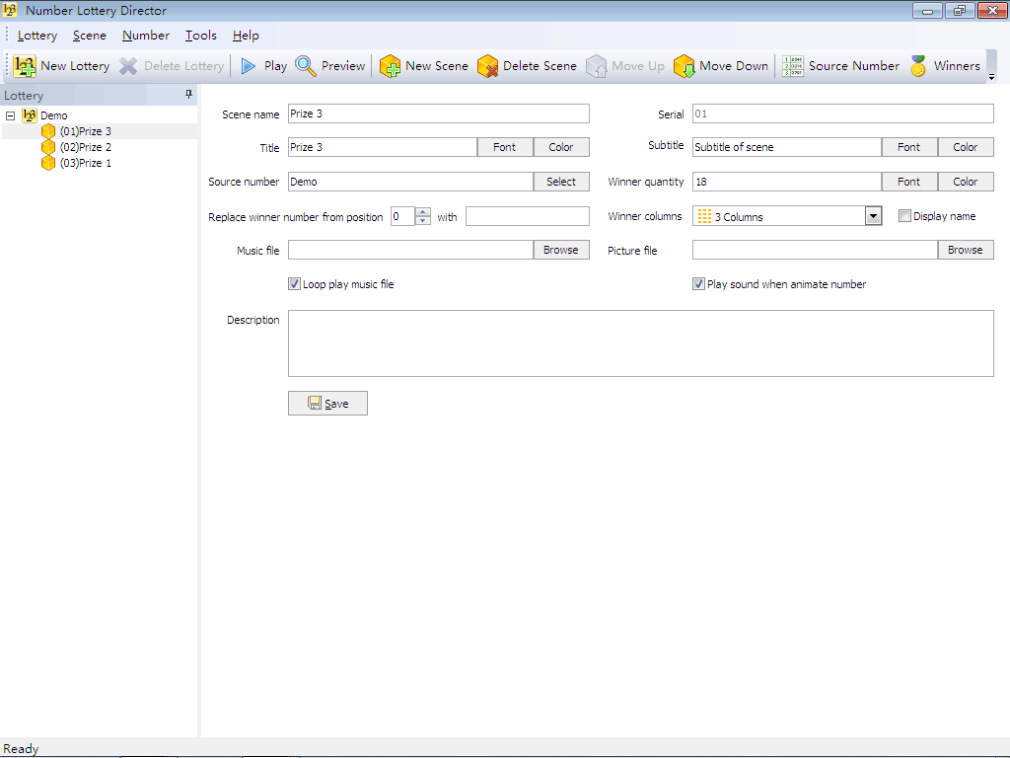1010x758 pixels.
Task: Move the scene down with the Move Down icon
Action: coord(685,66)
